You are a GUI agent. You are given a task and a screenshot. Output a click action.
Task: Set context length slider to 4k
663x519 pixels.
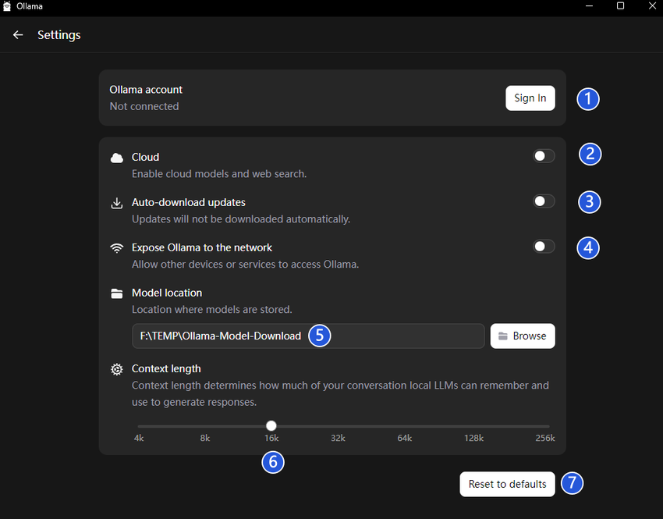click(139, 426)
